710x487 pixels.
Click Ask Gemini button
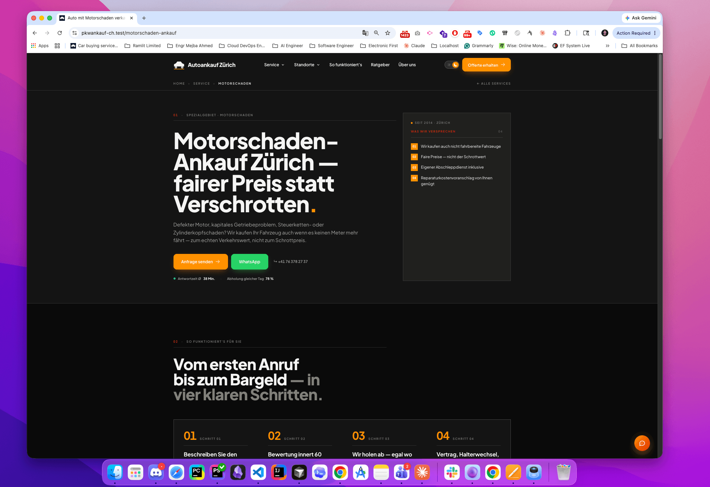641,18
